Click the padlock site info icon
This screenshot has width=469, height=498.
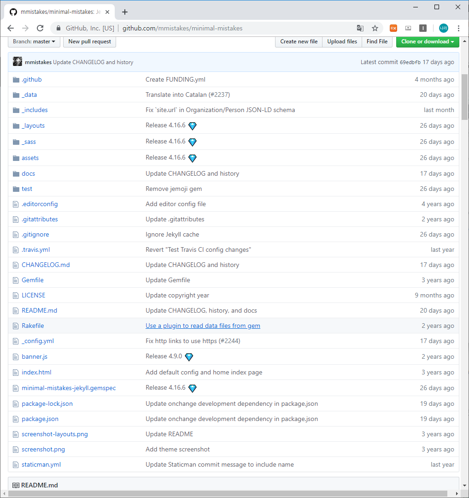[x=59, y=28]
